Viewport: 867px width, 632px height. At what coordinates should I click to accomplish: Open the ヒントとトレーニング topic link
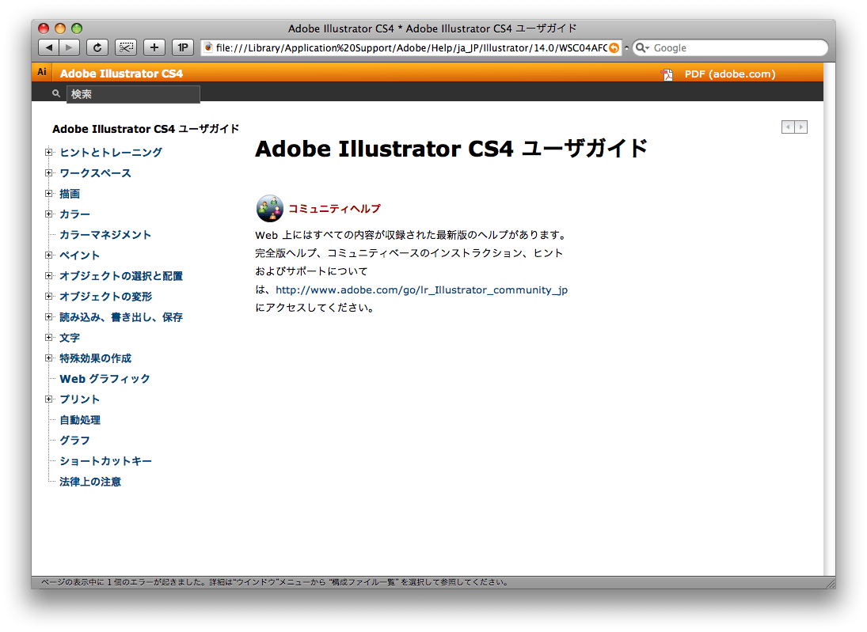(111, 153)
